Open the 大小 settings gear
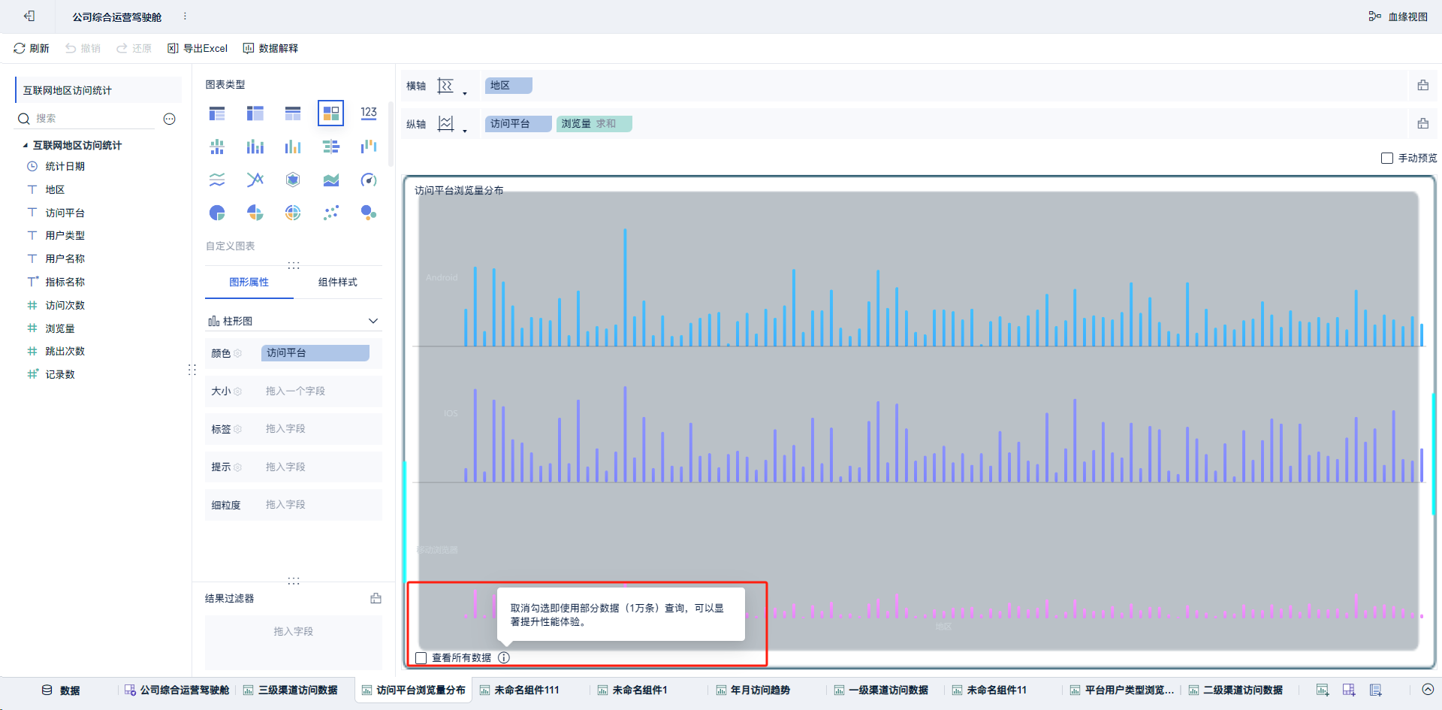 point(238,391)
